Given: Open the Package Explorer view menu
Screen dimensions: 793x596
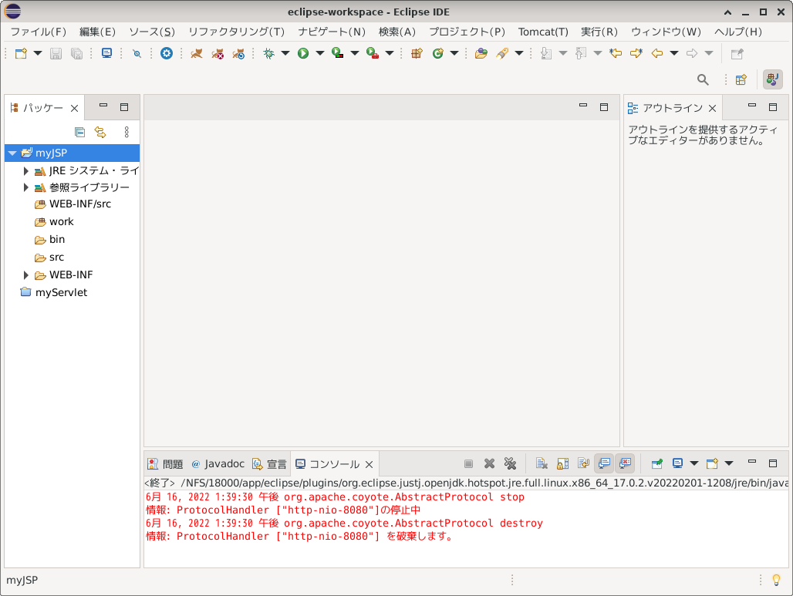Looking at the screenshot, I should click(x=127, y=132).
